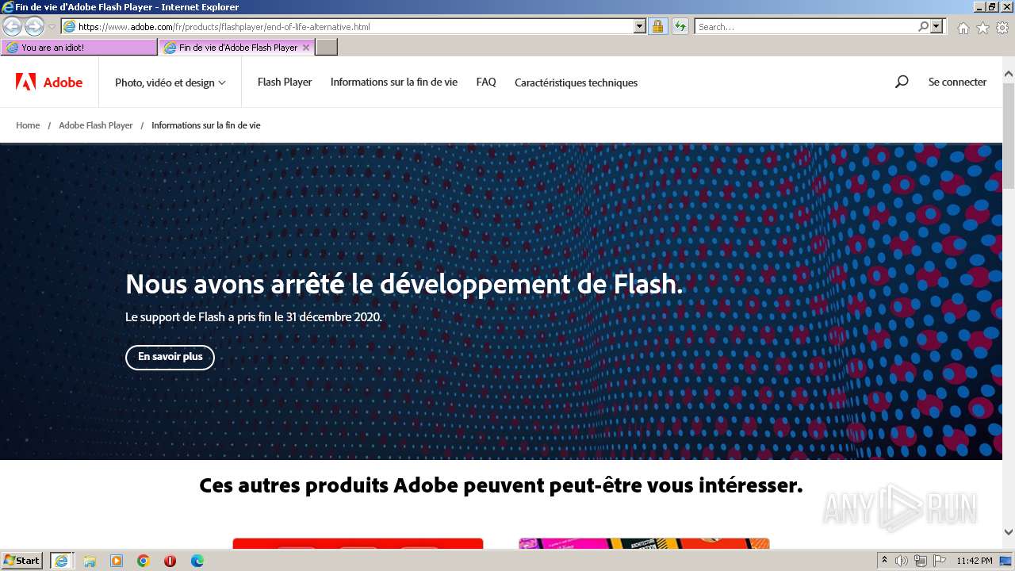The width and height of the screenshot is (1015, 571).
Task: Click the Adobe site search magnifier
Action: [902, 82]
